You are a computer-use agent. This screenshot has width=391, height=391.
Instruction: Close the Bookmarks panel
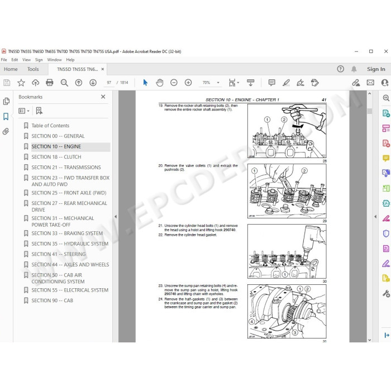tap(103, 97)
